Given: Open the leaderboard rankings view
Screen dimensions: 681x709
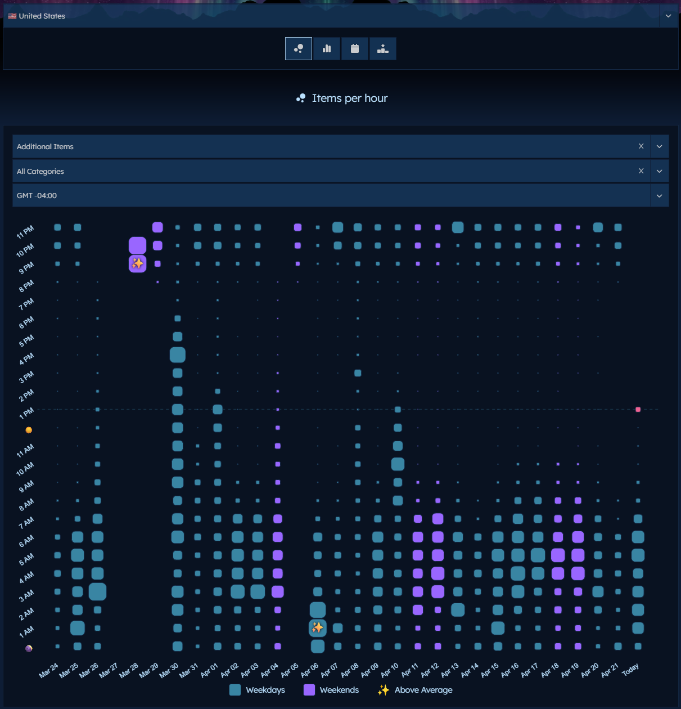Looking at the screenshot, I should (382, 48).
